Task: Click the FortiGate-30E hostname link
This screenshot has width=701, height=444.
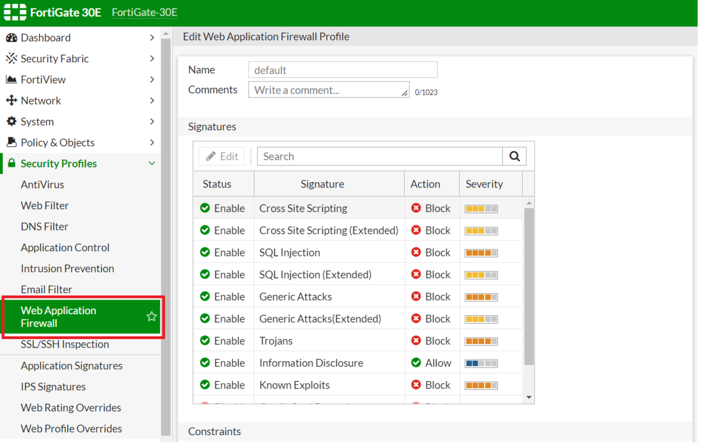Action: click(144, 12)
